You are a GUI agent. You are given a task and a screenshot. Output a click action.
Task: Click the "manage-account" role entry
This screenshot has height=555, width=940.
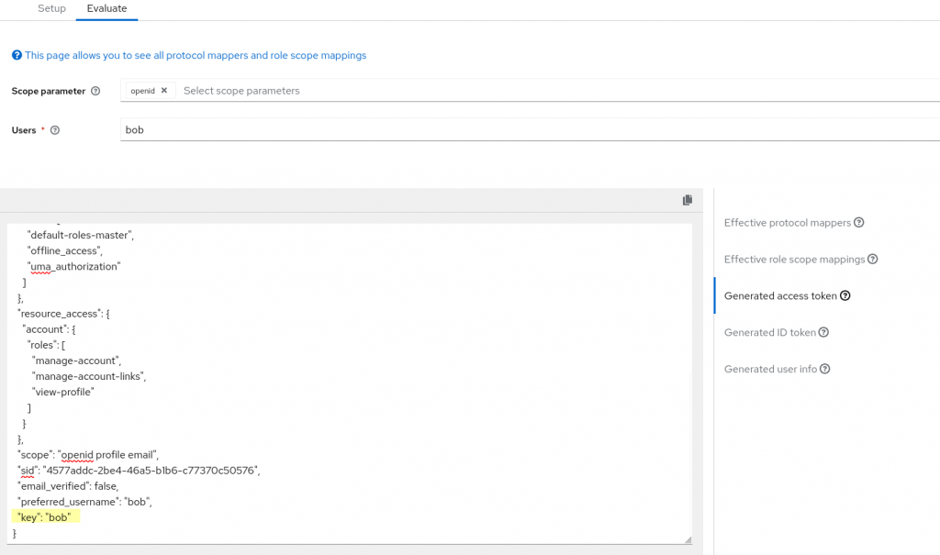(x=76, y=361)
